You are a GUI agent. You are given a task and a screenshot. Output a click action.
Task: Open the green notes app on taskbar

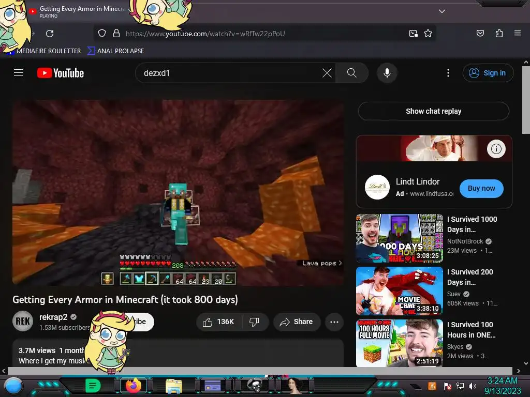click(x=93, y=386)
